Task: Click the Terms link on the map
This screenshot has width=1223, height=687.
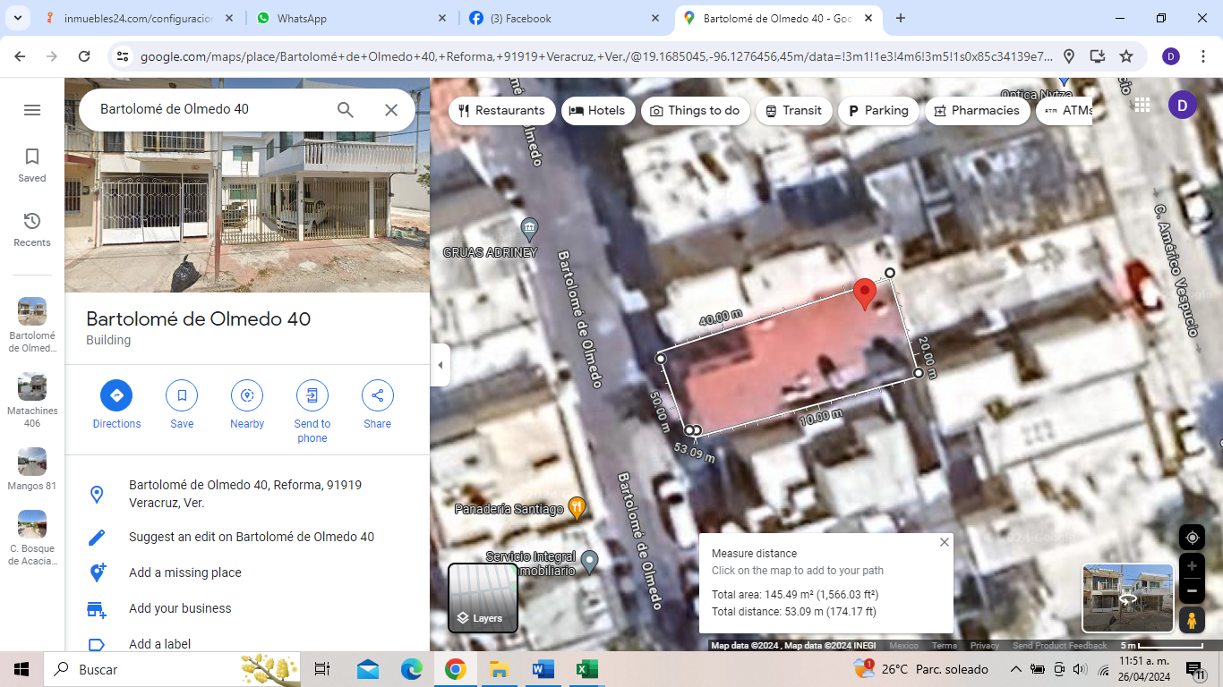Action: [x=945, y=646]
